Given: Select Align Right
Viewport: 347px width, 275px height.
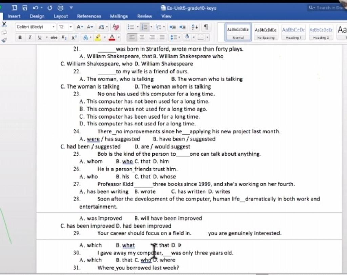Looking at the screenshot, I should pyautogui.click(x=152, y=37).
